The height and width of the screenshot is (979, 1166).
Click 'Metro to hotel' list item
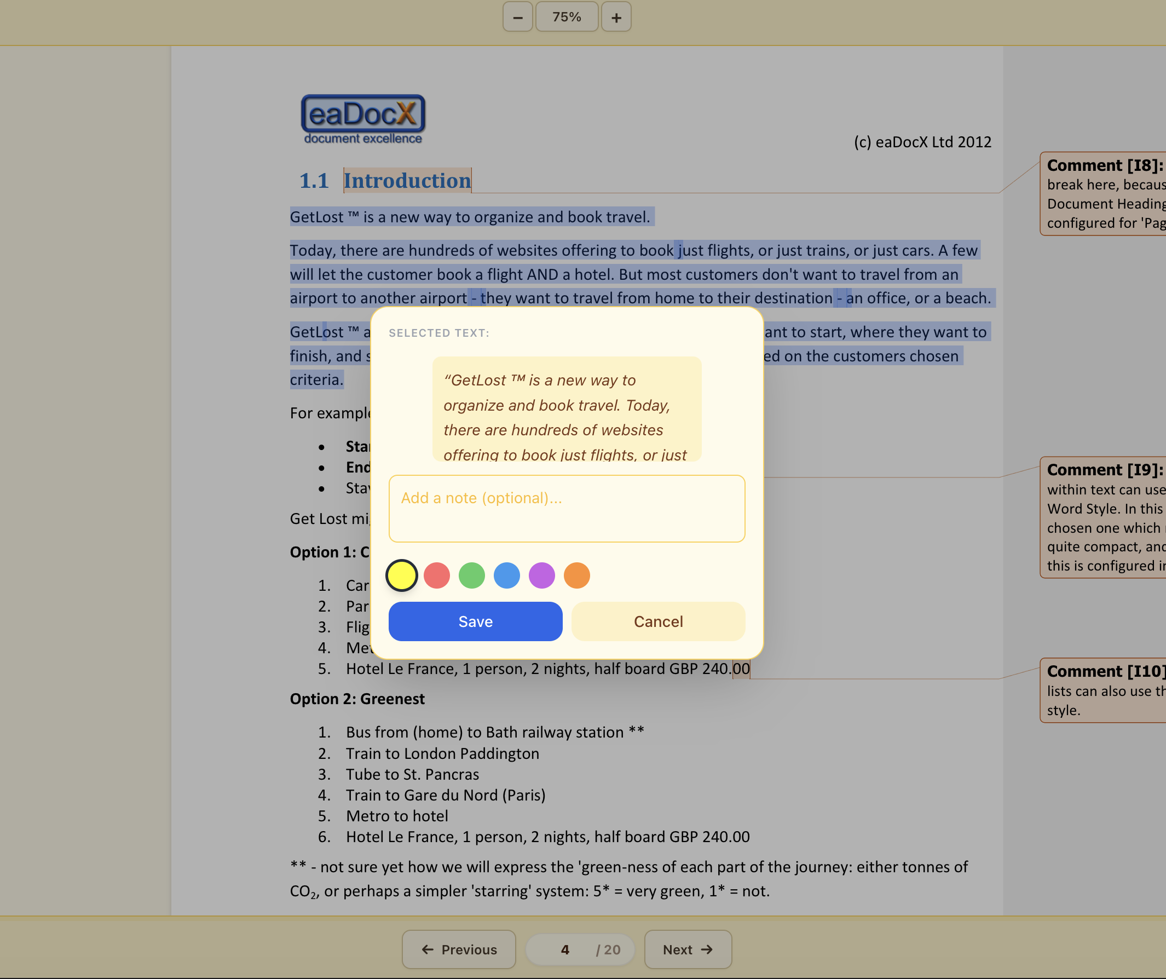click(x=397, y=816)
